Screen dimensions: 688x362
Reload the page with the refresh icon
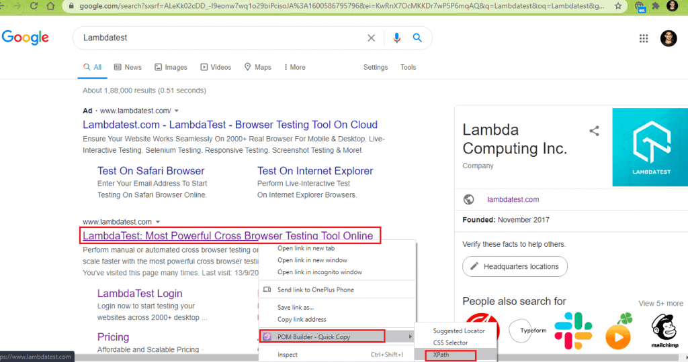click(x=34, y=5)
